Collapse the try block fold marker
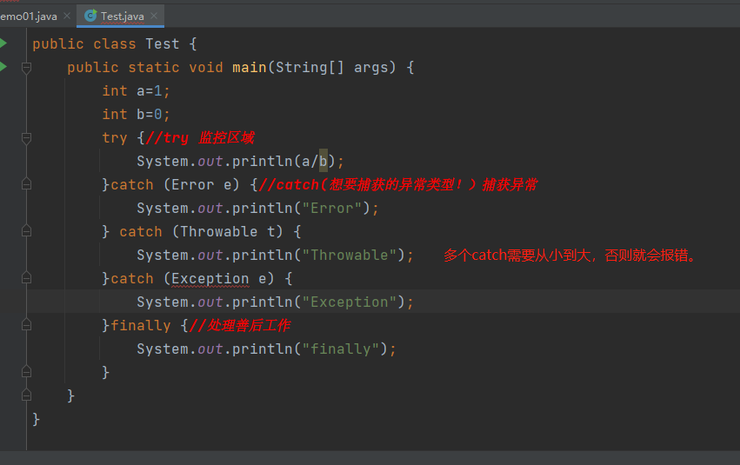740x465 pixels. click(26, 137)
